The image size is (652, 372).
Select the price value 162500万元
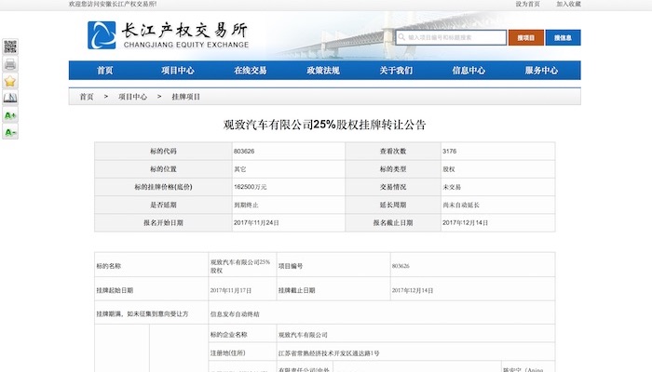pos(251,187)
